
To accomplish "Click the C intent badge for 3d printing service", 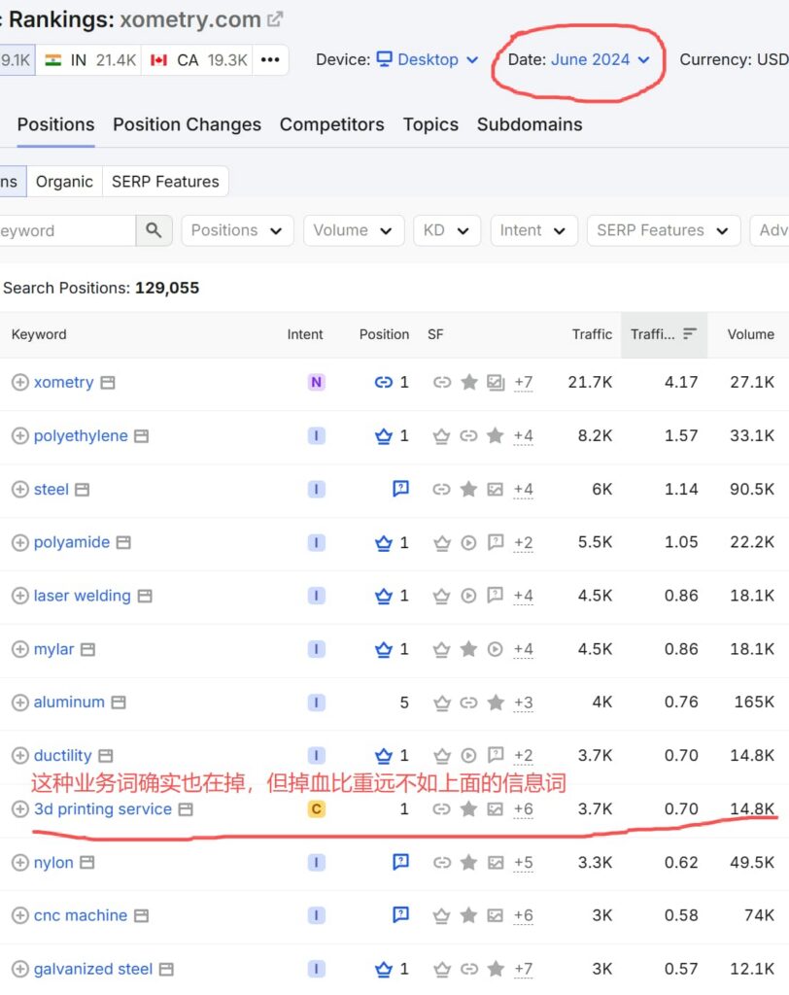I will 316,809.
